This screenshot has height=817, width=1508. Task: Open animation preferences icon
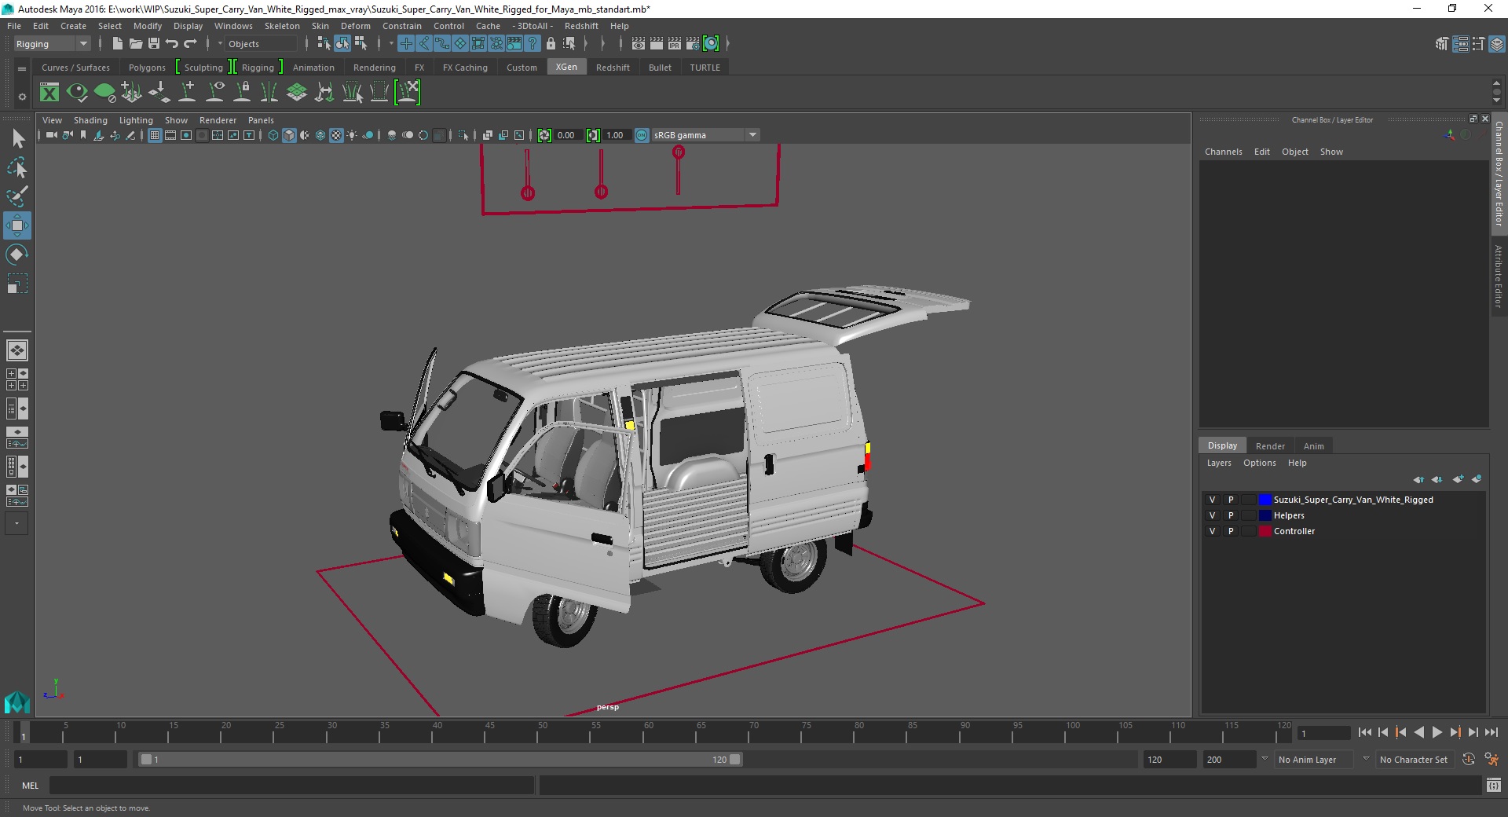(x=1491, y=760)
